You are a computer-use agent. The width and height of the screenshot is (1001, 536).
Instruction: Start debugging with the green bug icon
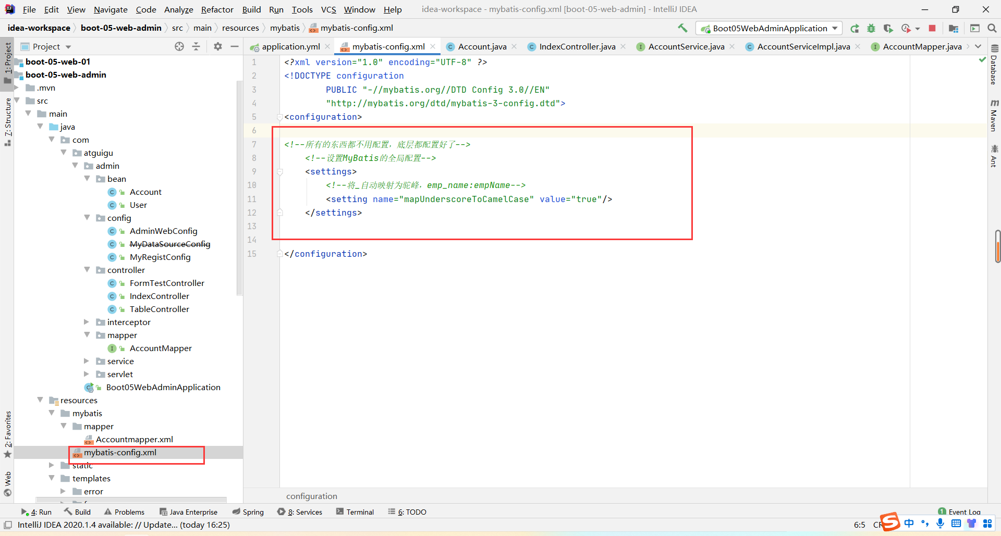[871, 28]
